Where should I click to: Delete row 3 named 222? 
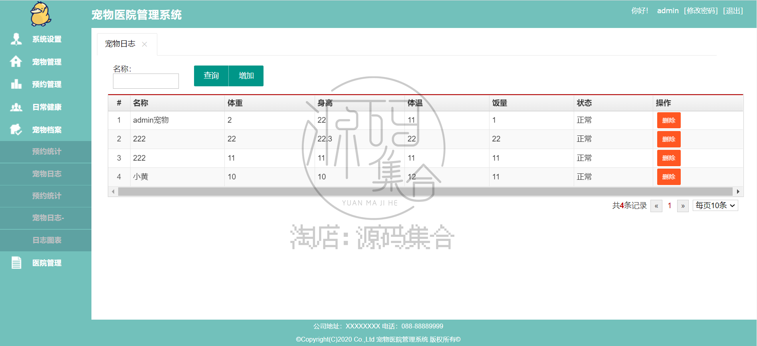click(x=669, y=158)
